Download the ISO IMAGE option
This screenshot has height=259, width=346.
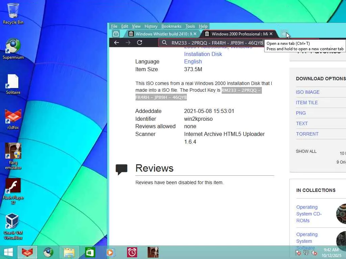coord(307,92)
